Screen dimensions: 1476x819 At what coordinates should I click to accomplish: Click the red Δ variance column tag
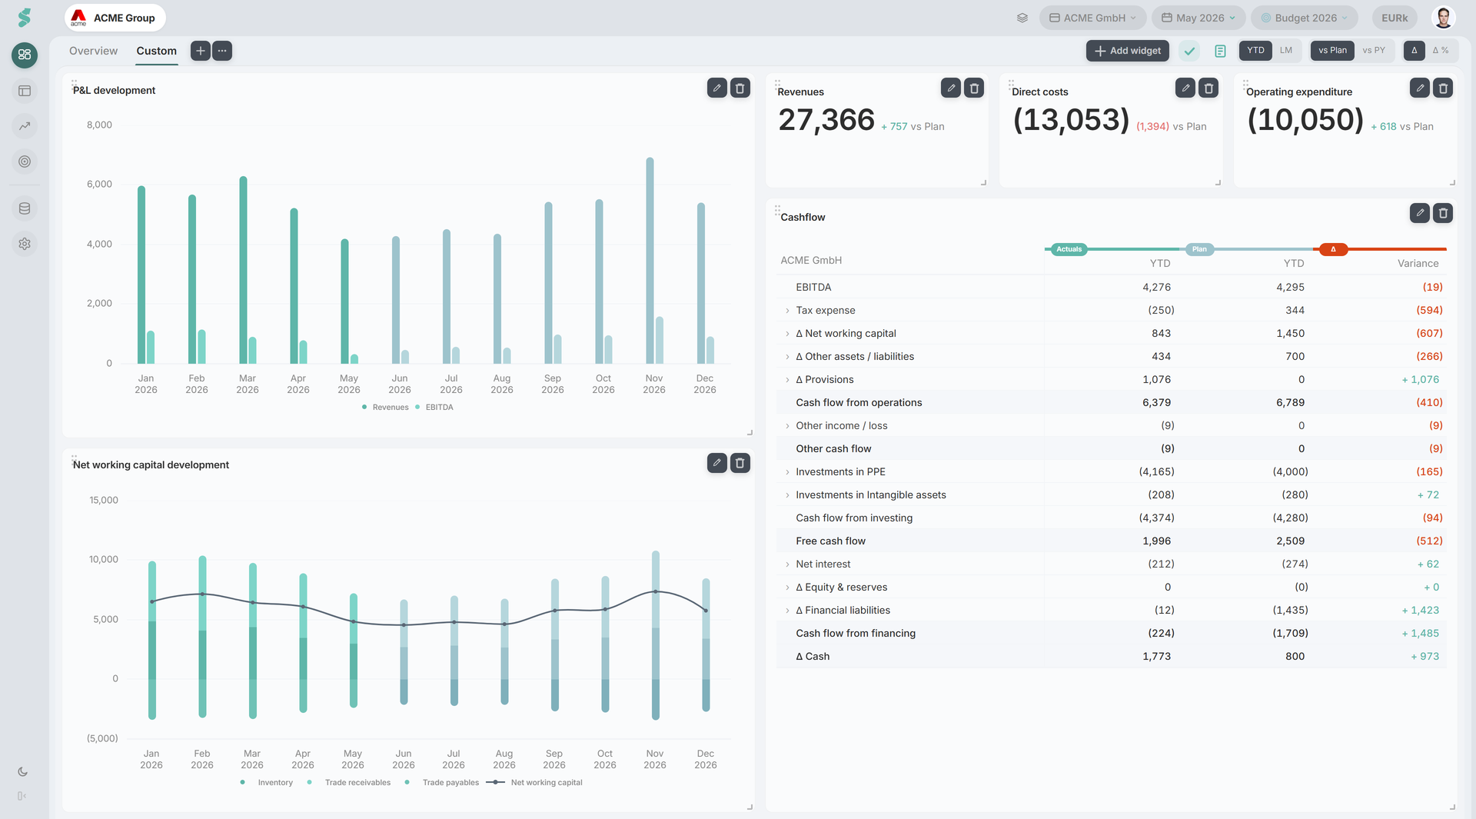pos(1333,249)
